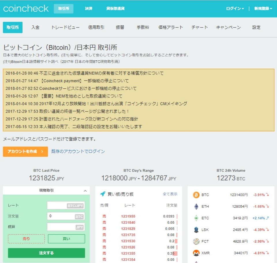The image size is (277, 263).
Task: Open the 設定 navigation item
Action: tap(256, 27)
